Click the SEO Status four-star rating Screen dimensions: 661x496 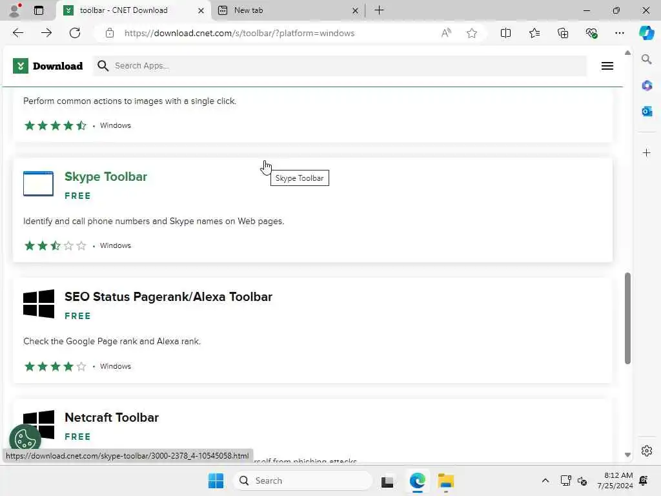pyautogui.click(x=56, y=366)
